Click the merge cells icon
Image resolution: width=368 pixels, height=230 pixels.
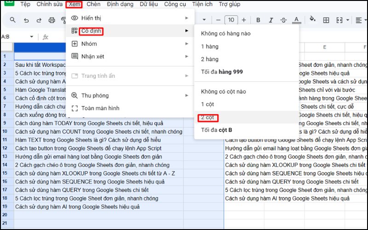(339, 20)
